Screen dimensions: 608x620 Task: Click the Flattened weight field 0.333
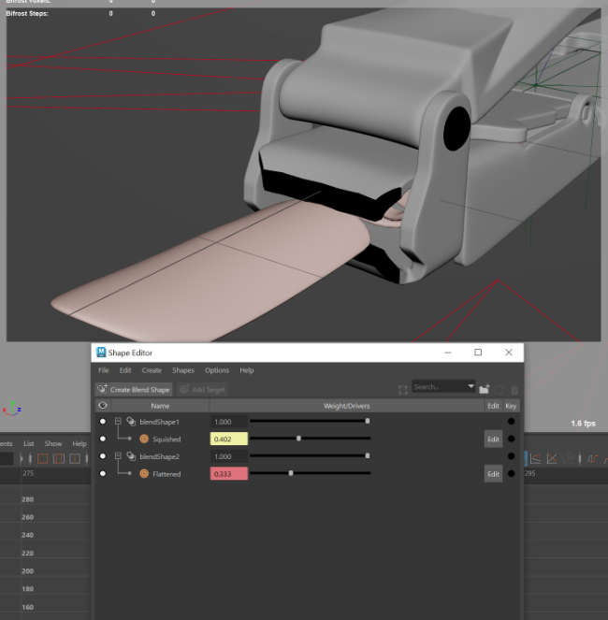pyautogui.click(x=228, y=474)
